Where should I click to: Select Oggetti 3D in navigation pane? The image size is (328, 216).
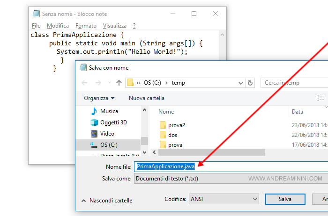[x=113, y=122]
